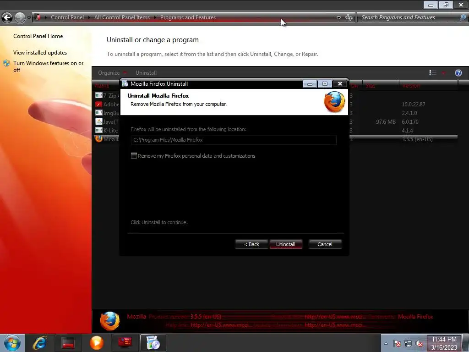Expand the view options dropdown arrow
This screenshot has height=352, width=469.
pyautogui.click(x=443, y=73)
